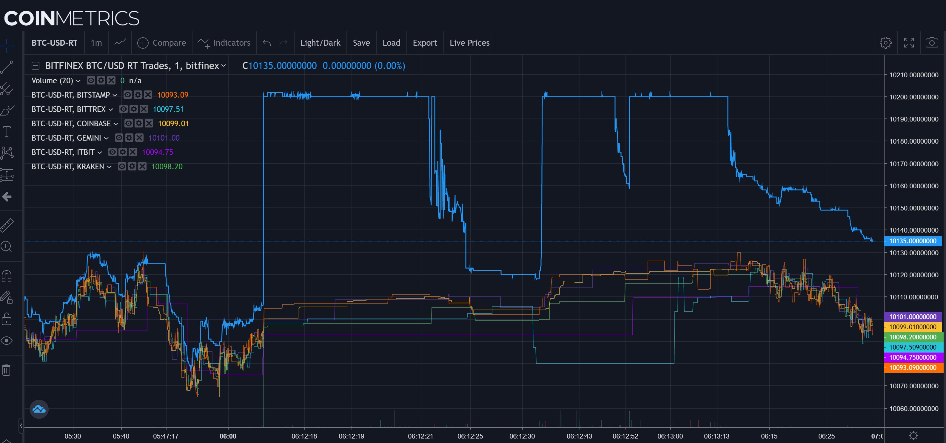
Task: Click the cloud publish icon on chart
Action: [39, 409]
